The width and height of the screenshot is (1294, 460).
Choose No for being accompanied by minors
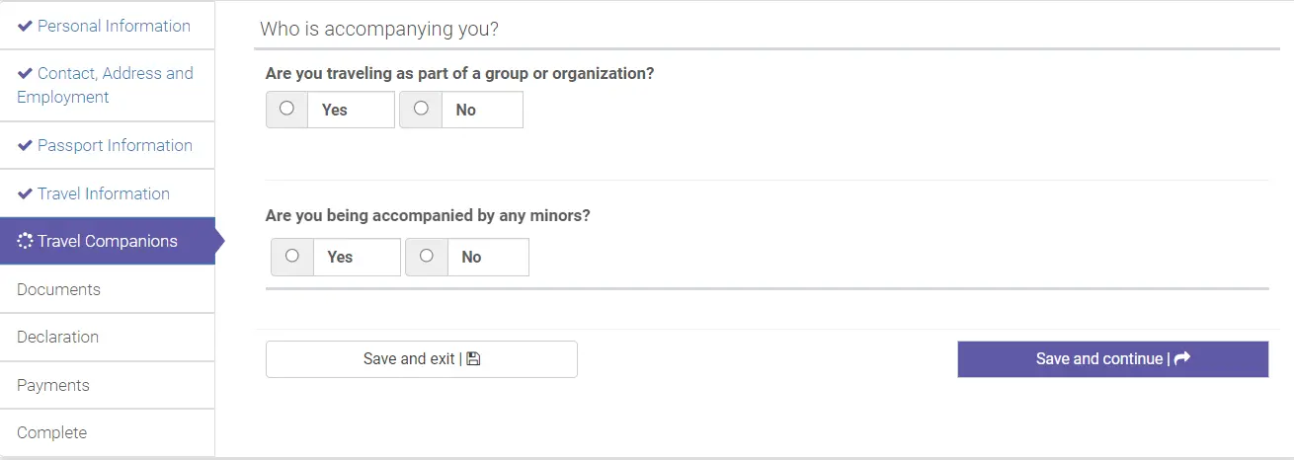[x=427, y=256]
